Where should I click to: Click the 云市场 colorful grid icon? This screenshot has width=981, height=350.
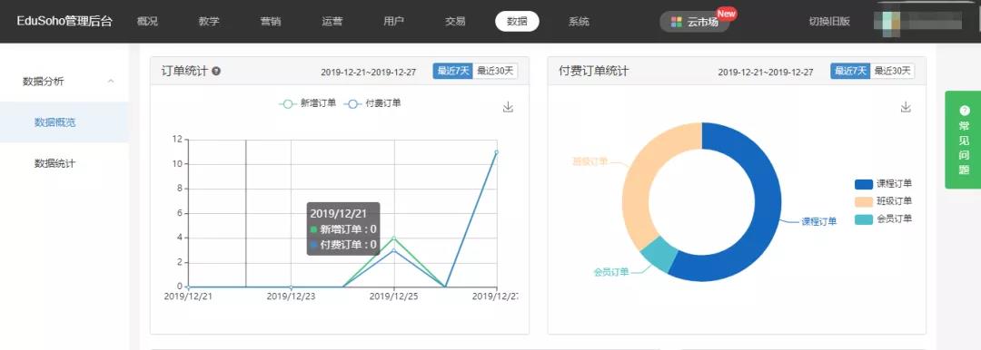tap(677, 22)
